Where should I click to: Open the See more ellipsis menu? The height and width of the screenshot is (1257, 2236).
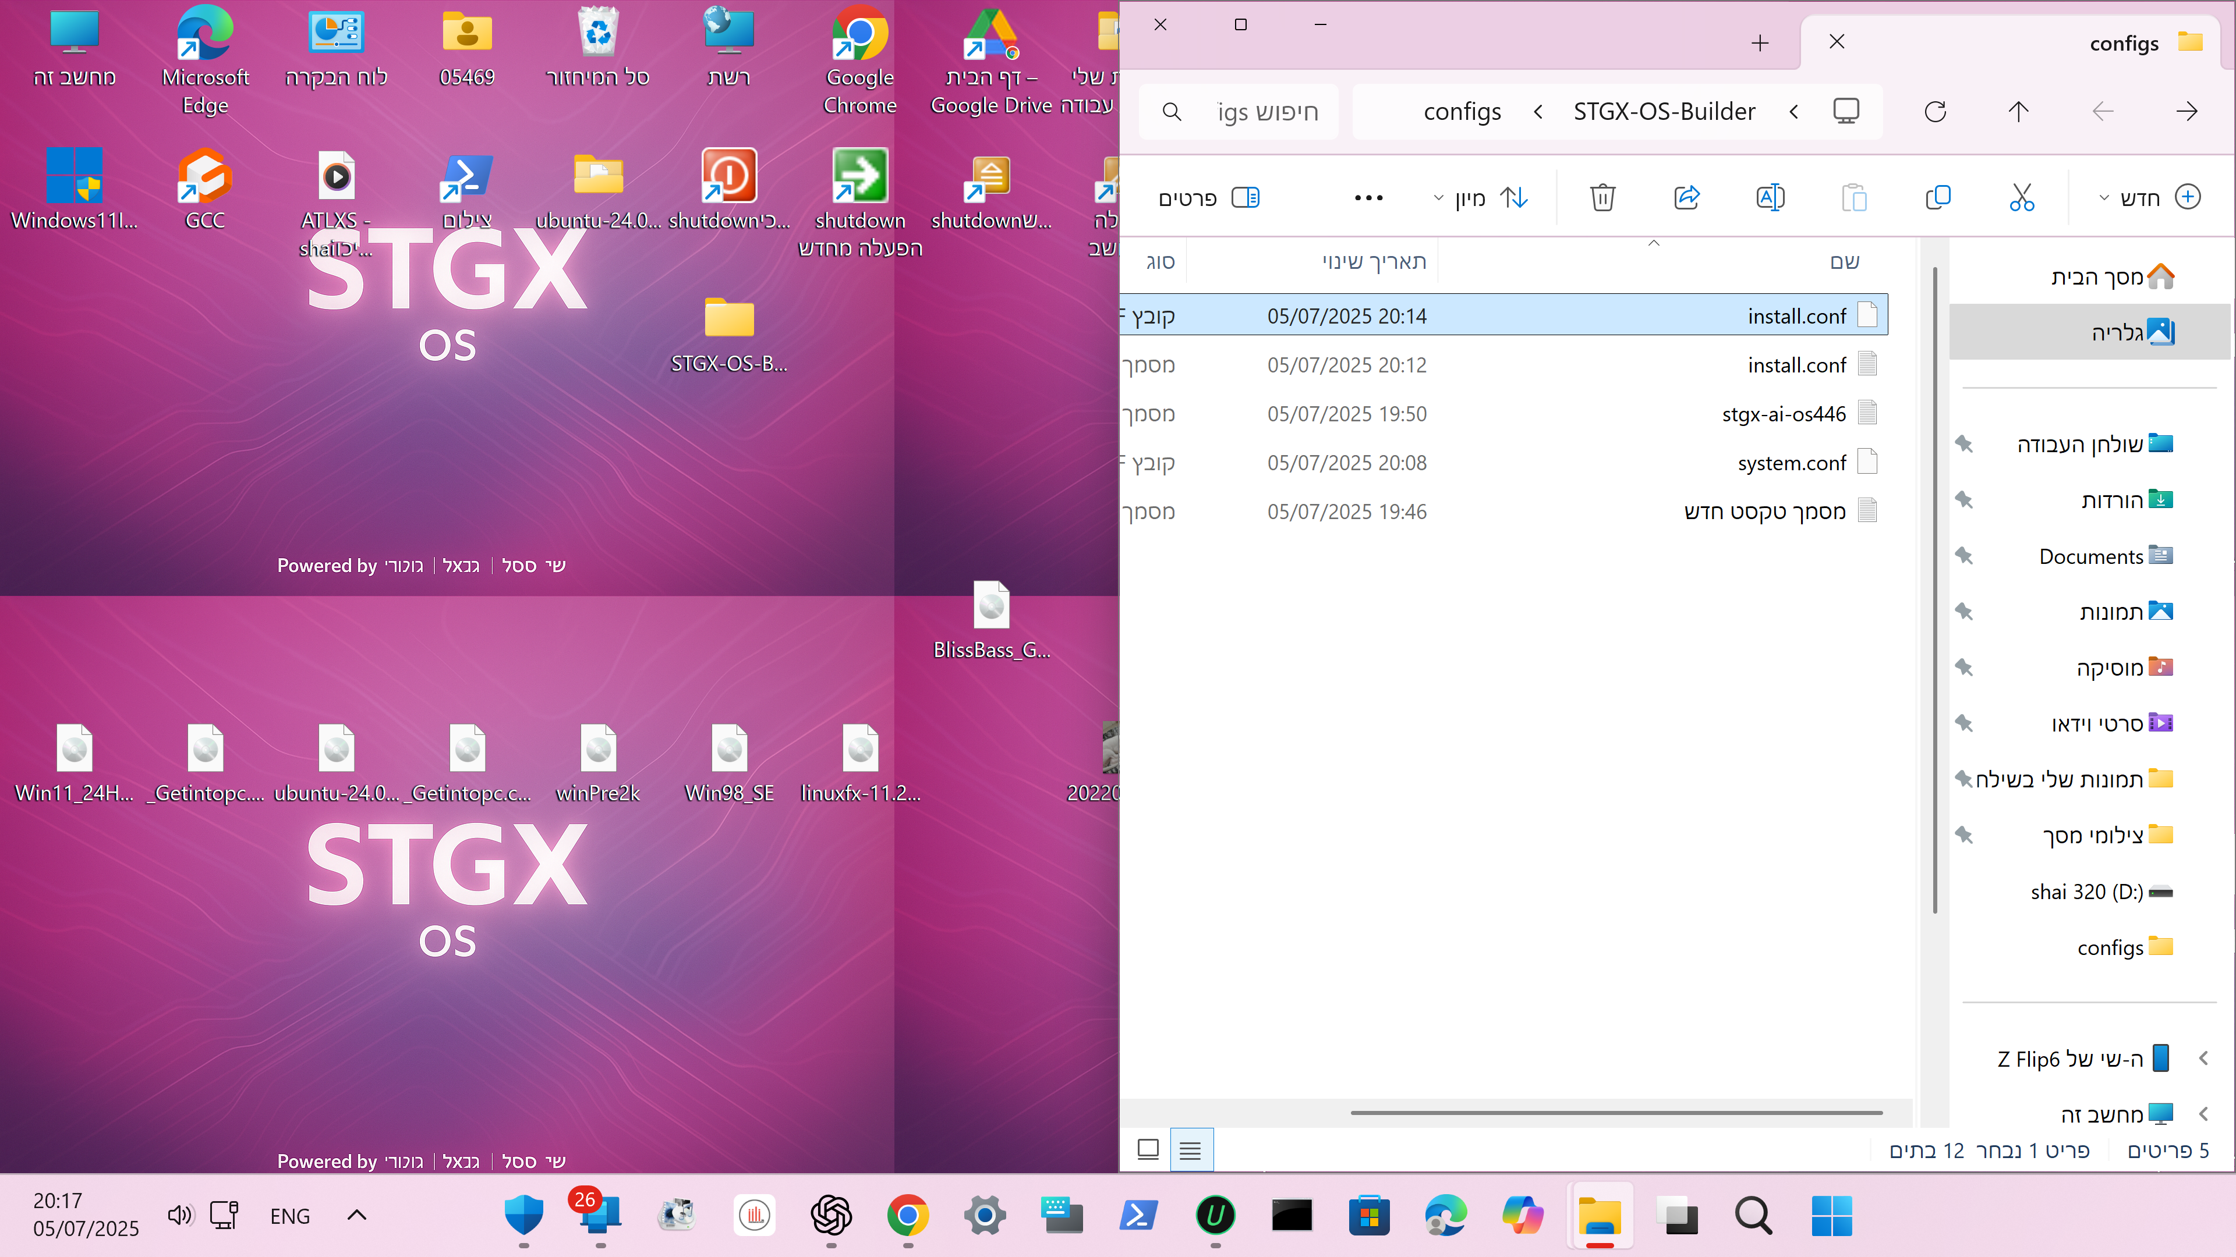pyautogui.click(x=1368, y=198)
